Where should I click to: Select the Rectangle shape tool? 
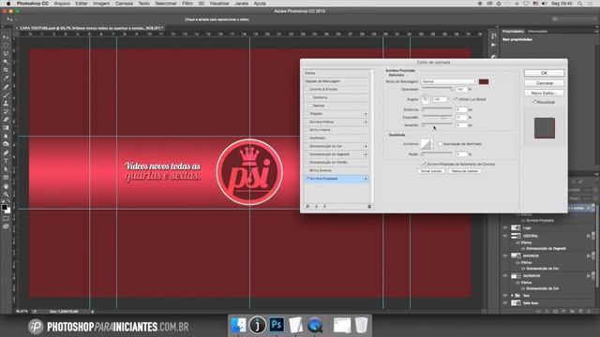pos(6,178)
